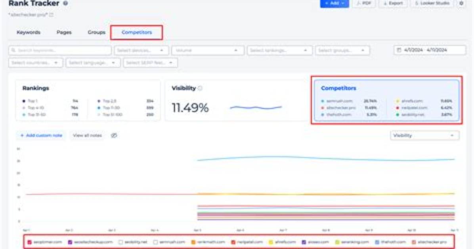Image resolution: width=474 pixels, height=249 pixels.
Task: Toggle thehoth.com legend checkbox
Action: click(x=377, y=242)
